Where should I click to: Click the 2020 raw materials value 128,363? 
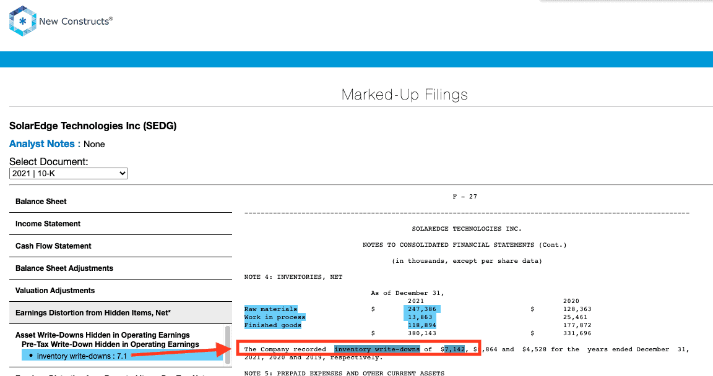point(577,309)
